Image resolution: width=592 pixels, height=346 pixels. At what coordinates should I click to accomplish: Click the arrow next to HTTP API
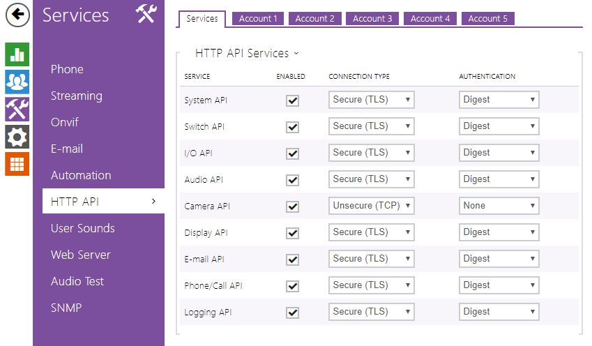(x=153, y=202)
